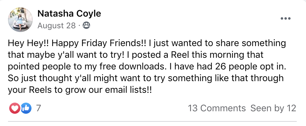View the 13 Comments on the post
Image resolution: width=306 pixels, height=126 pixels.
click(217, 108)
